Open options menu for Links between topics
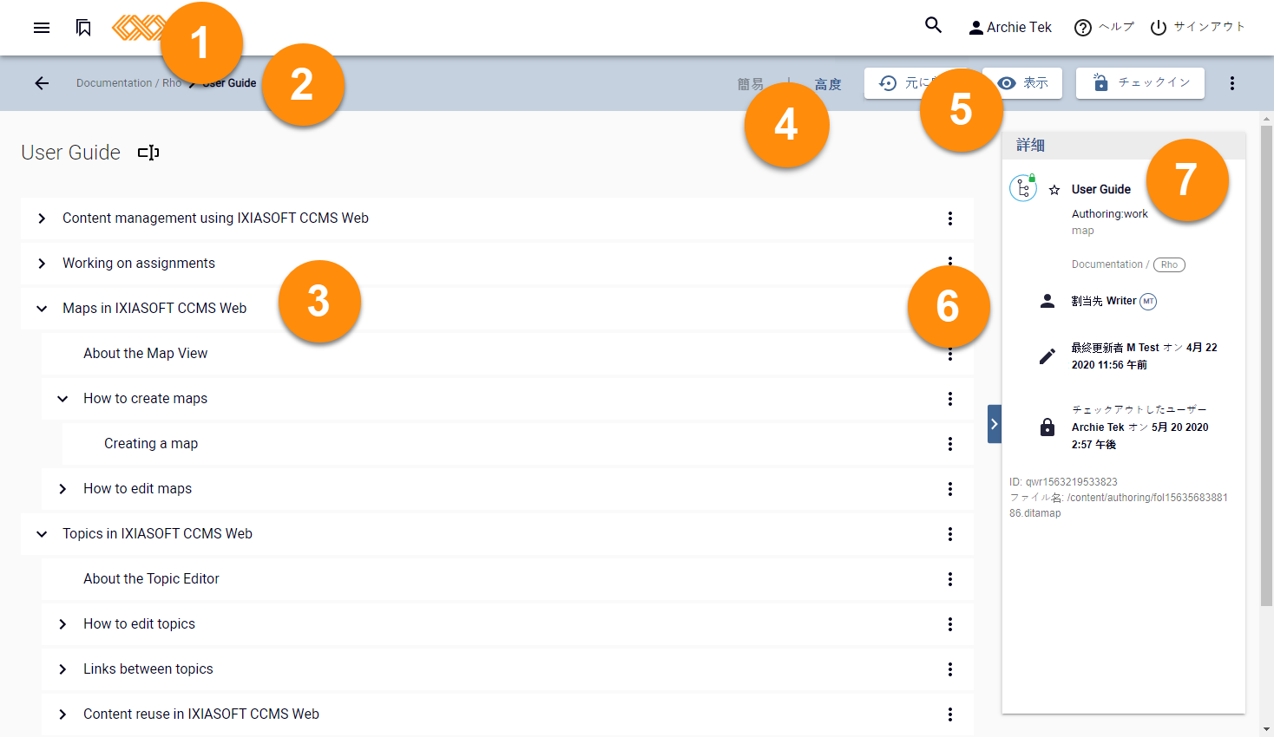The height and width of the screenshot is (737, 1274). (950, 669)
